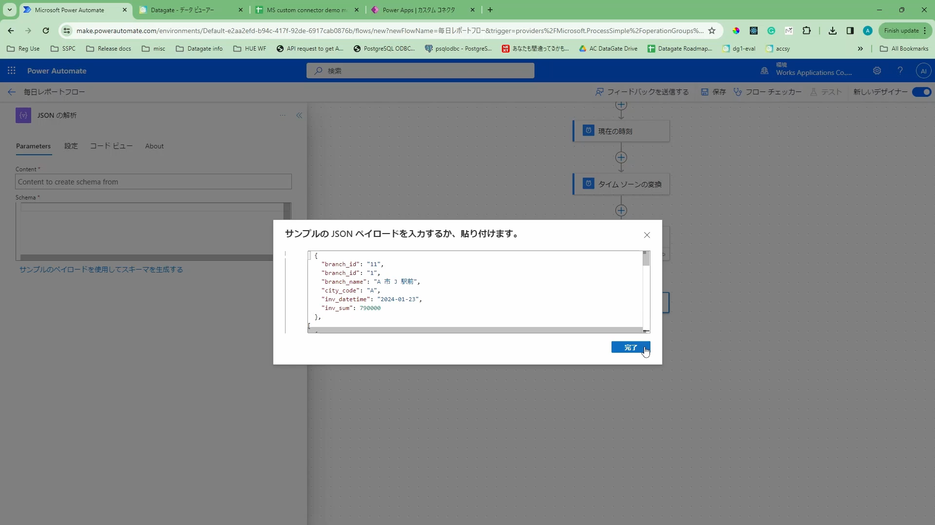Image resolution: width=935 pixels, height=525 pixels.
Task: Switch to the 設定 tab
Action: (71, 146)
